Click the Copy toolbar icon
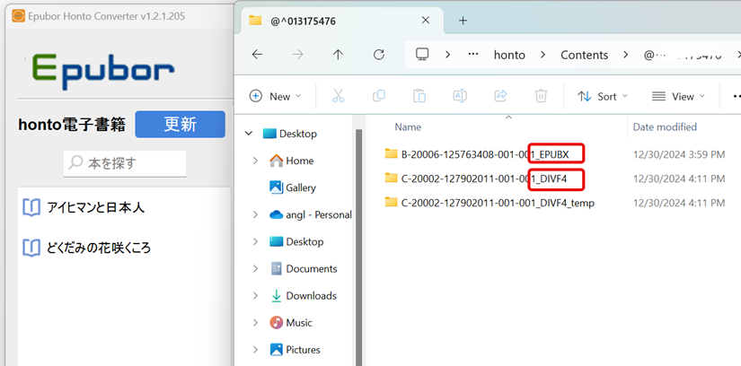741x366 pixels. pos(378,96)
